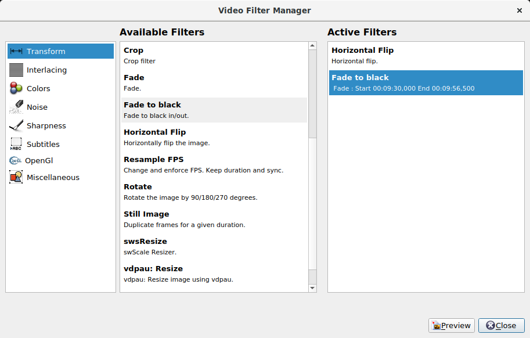Select the Miscellaneous category icon
The image size is (530, 338).
pos(16,177)
